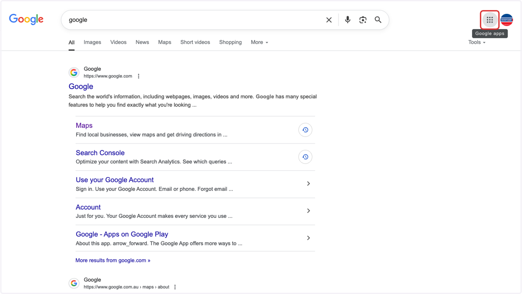Expand the Google - Apps on Google Play chevron
The width and height of the screenshot is (522, 294).
[308, 238]
